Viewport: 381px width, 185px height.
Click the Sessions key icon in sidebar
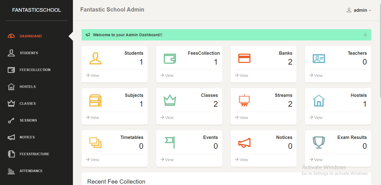11,120
